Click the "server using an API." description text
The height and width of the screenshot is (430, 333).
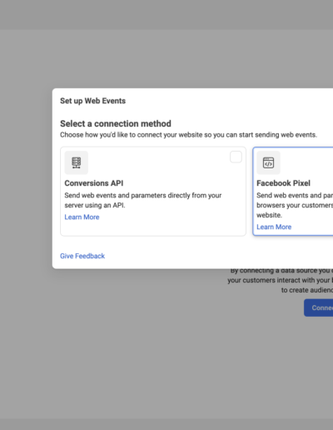tap(95, 205)
